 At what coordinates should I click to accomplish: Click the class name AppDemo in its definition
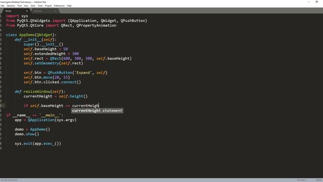[x=27, y=35]
